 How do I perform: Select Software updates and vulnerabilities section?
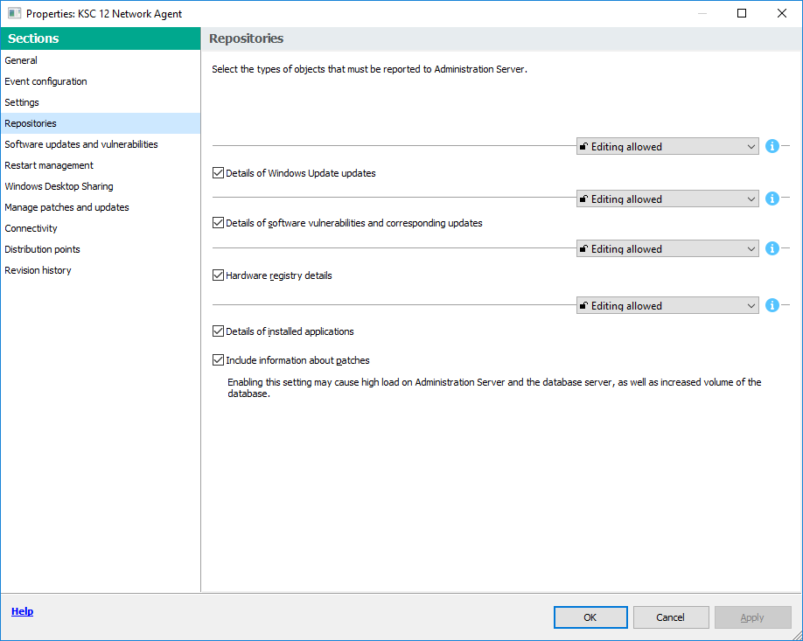(x=81, y=144)
